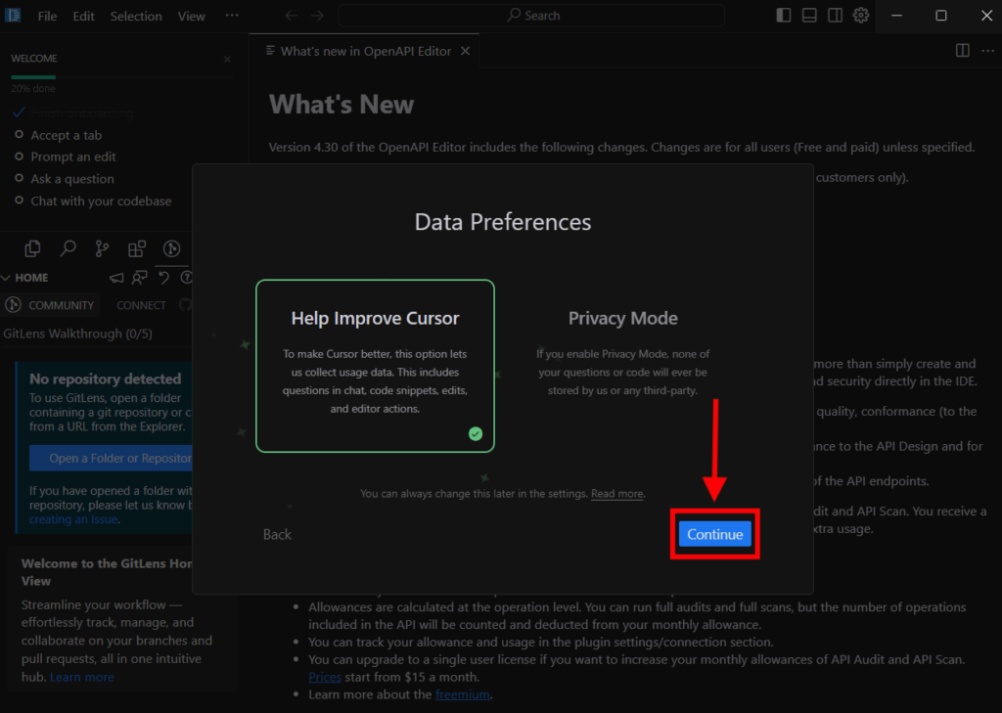Click the onboarding progress bar under WELCOME
This screenshot has height=713, width=1002.
tap(121, 77)
